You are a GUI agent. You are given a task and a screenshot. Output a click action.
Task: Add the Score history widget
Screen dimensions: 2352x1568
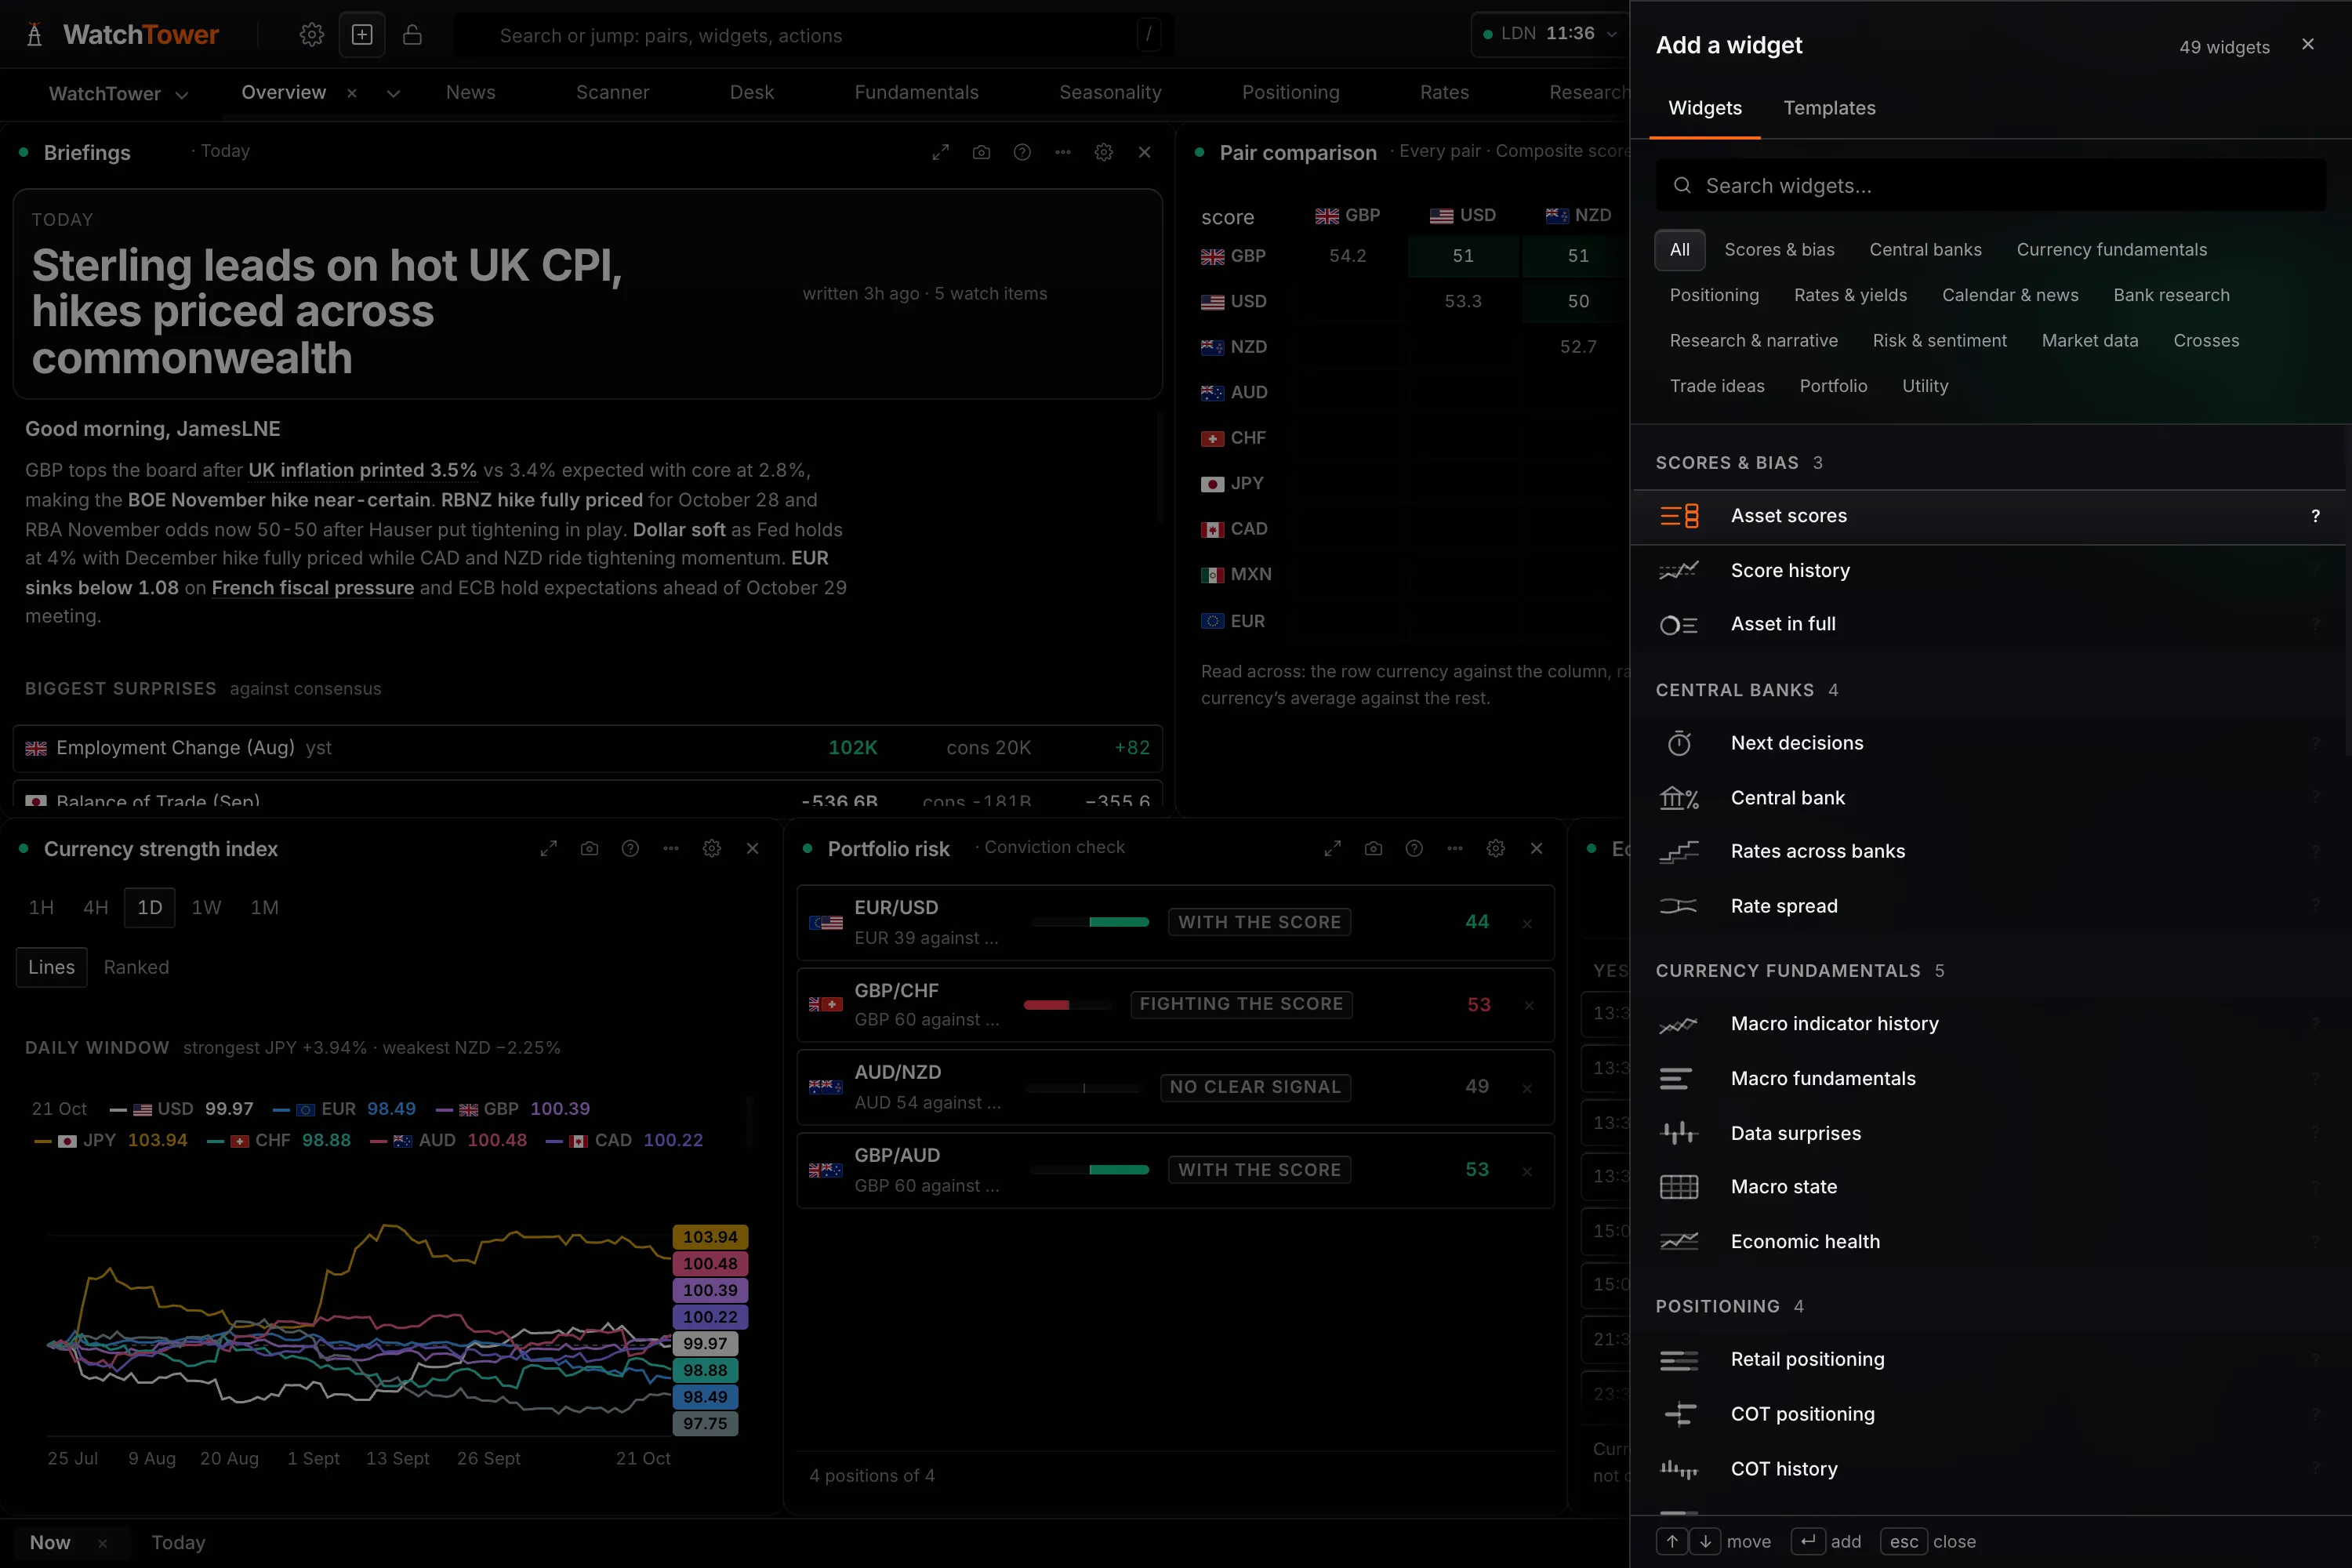point(1990,570)
